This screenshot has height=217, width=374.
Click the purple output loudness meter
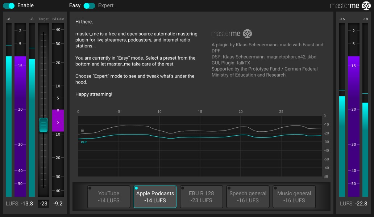(354, 127)
